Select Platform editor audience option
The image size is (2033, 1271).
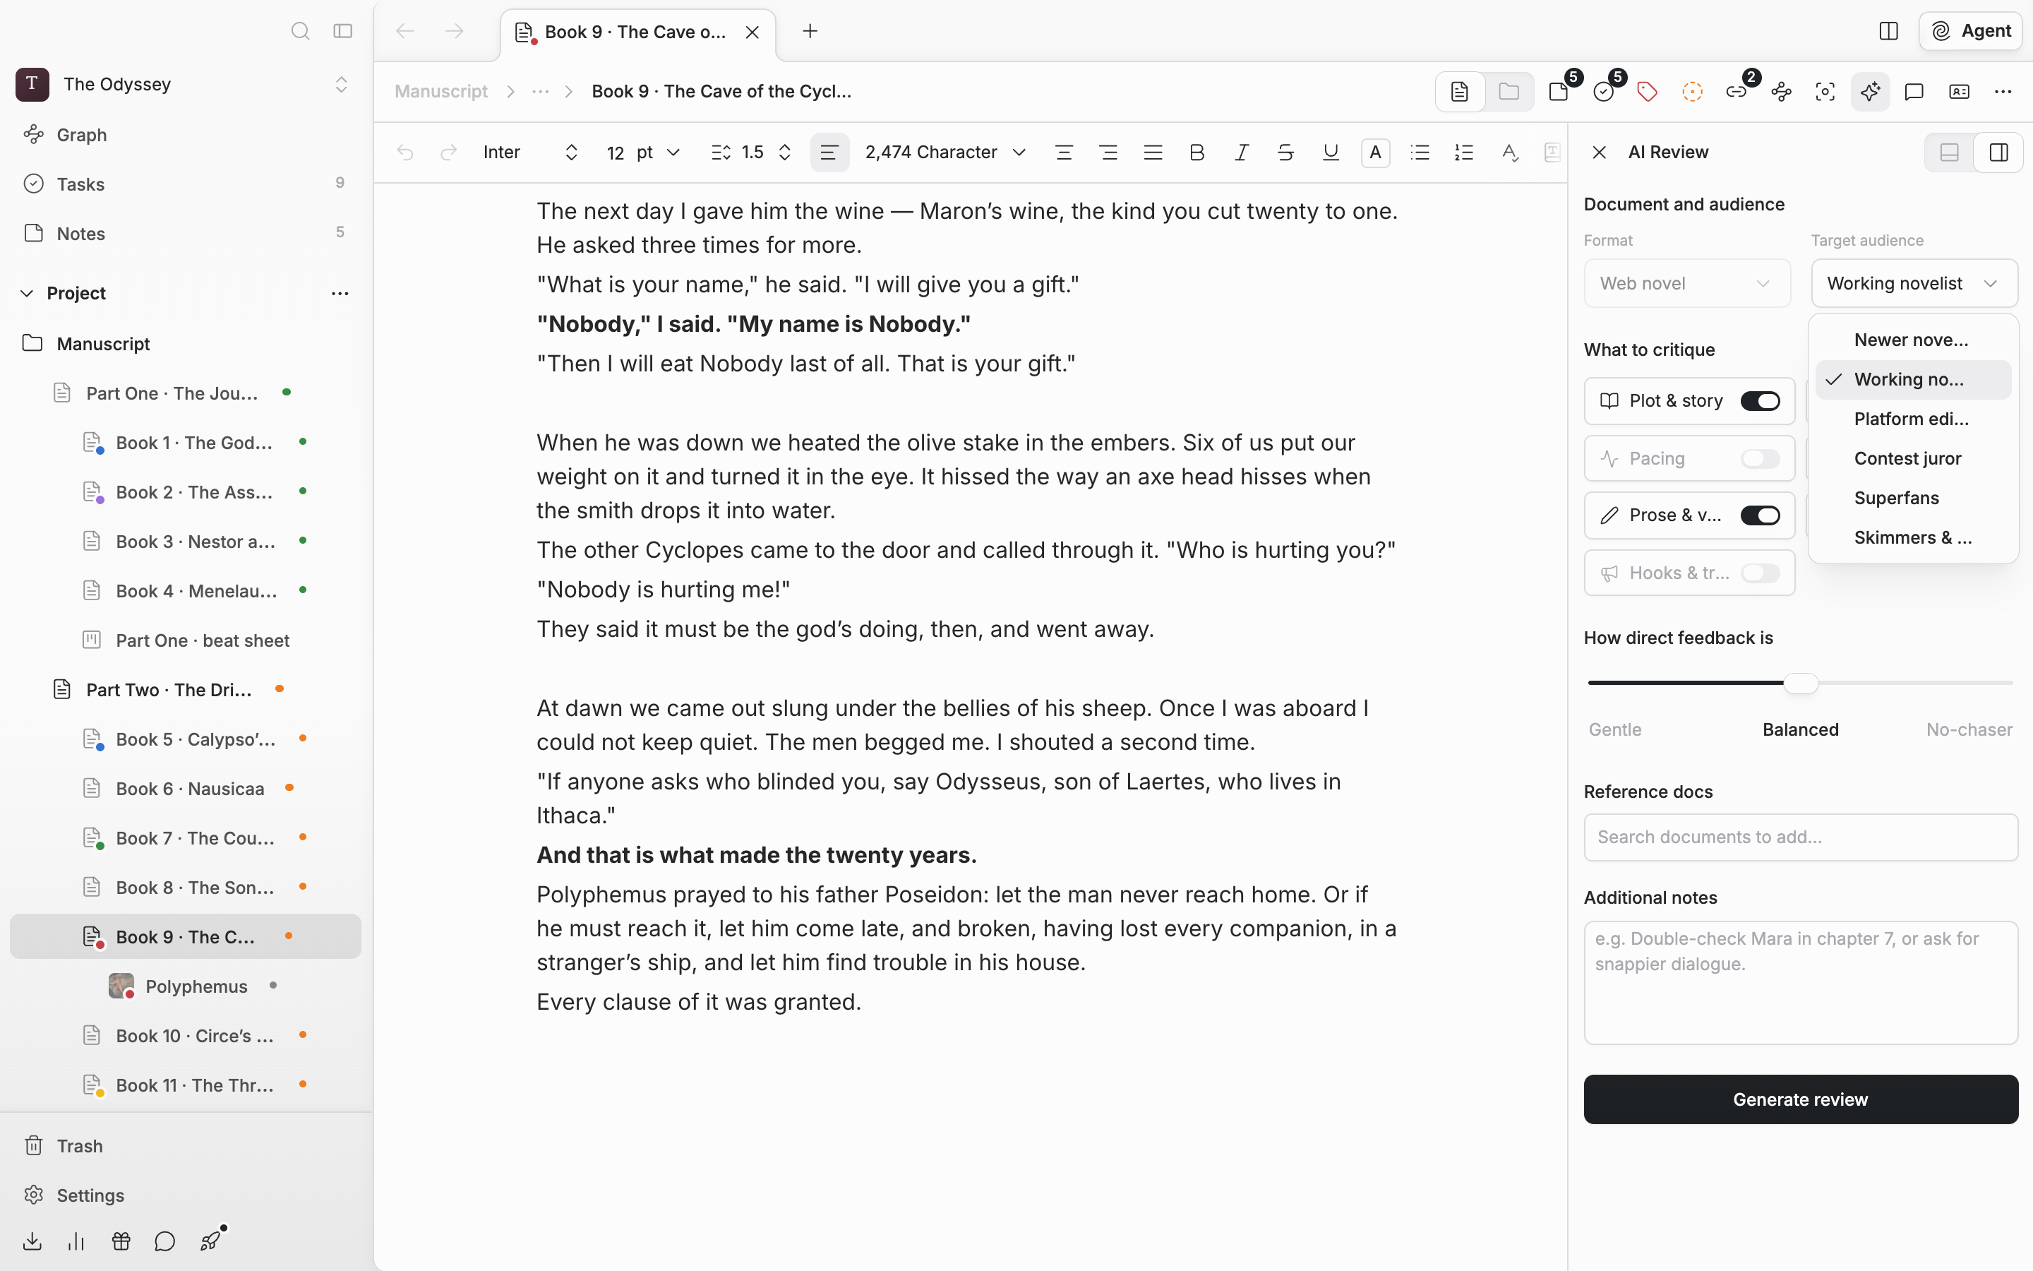pos(1913,419)
